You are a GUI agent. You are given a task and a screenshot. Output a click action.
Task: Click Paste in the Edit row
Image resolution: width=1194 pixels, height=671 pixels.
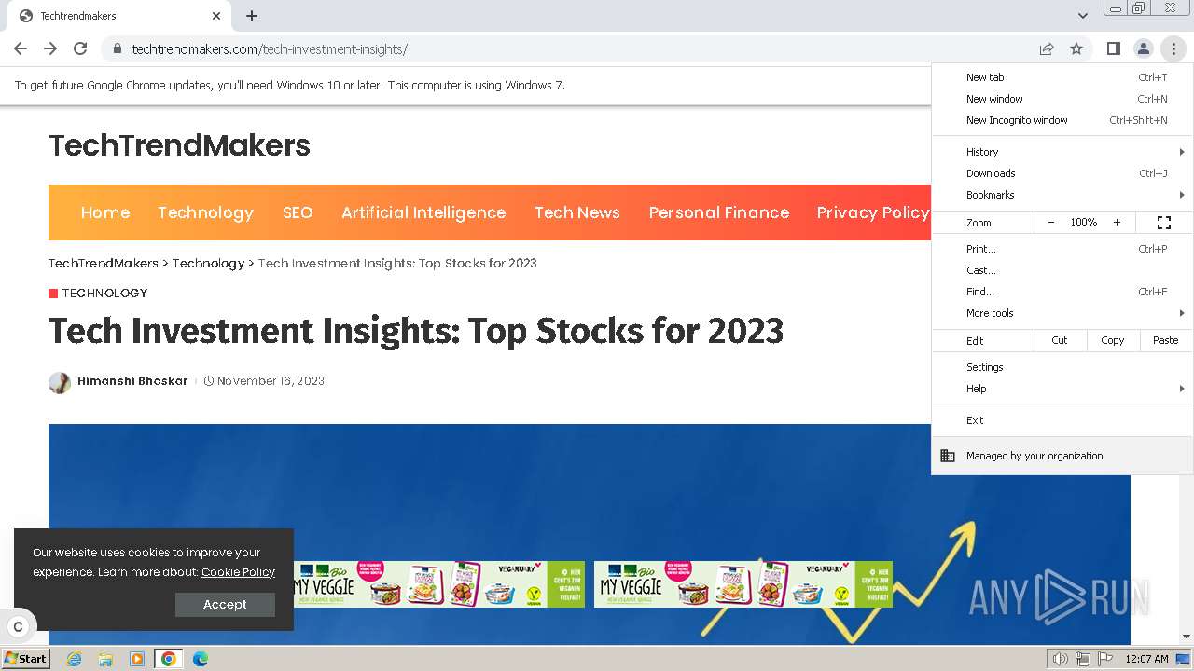coord(1166,340)
